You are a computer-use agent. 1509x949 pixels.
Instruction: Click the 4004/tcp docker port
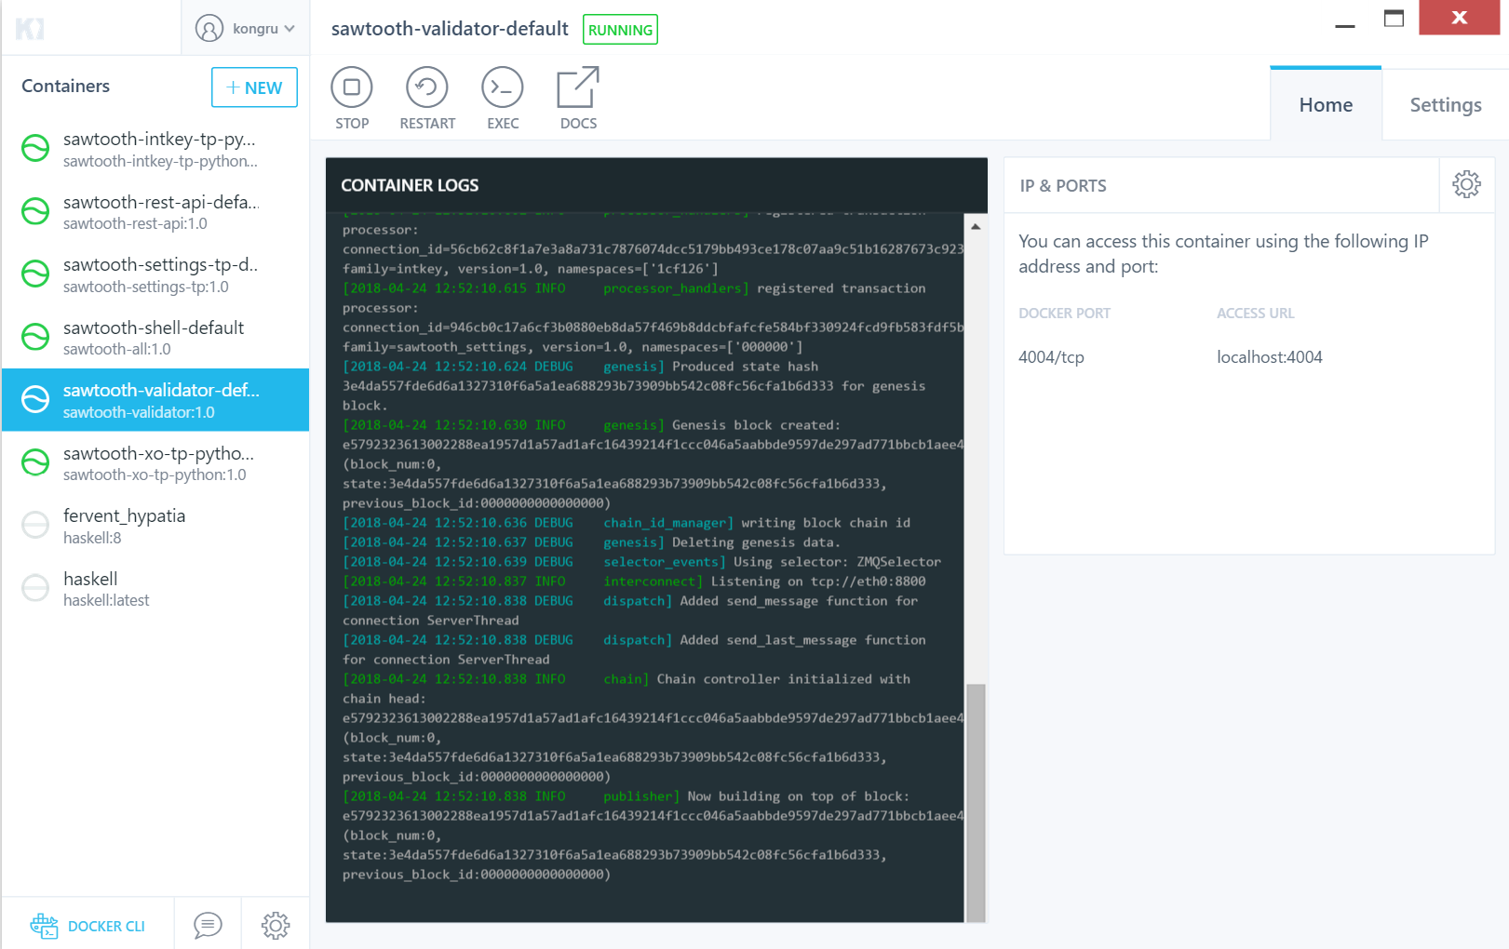1051,357
